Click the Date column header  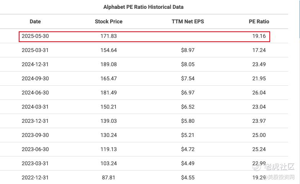[35, 21]
